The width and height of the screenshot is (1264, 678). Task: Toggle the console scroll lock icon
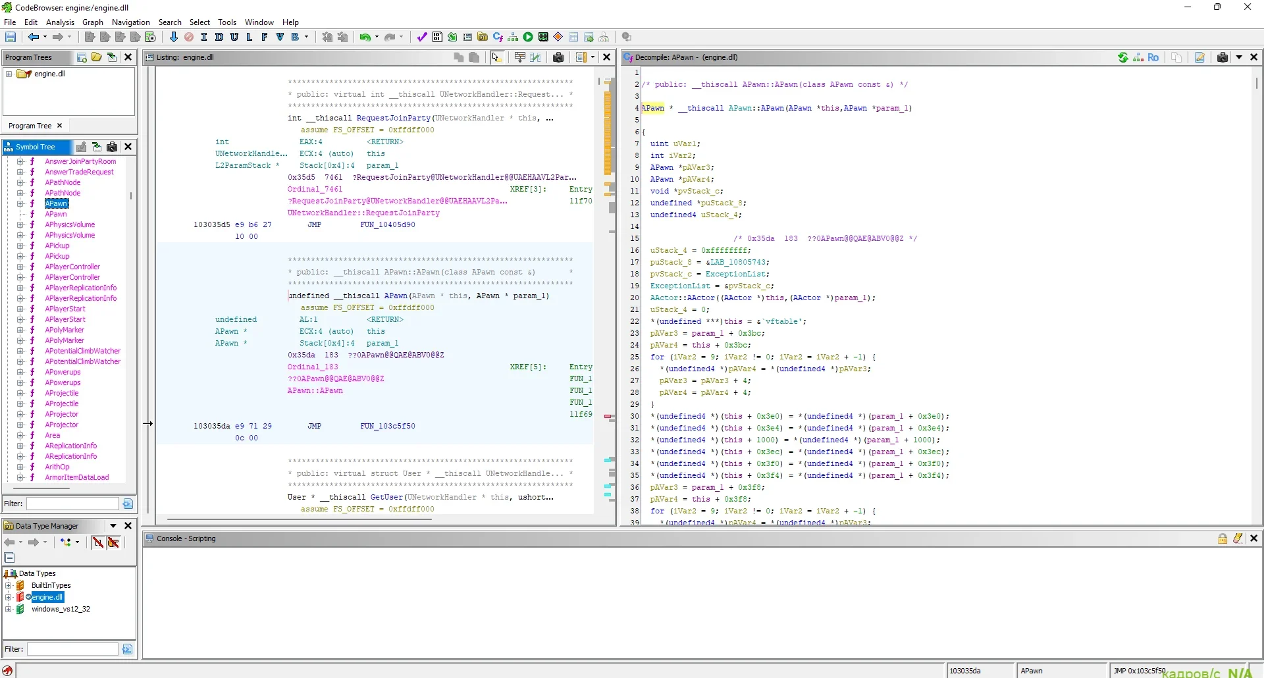(1223, 538)
